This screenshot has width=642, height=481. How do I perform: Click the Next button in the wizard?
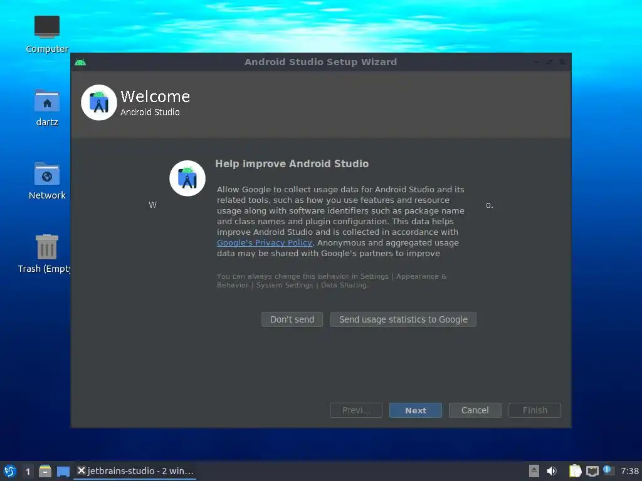[x=415, y=410]
